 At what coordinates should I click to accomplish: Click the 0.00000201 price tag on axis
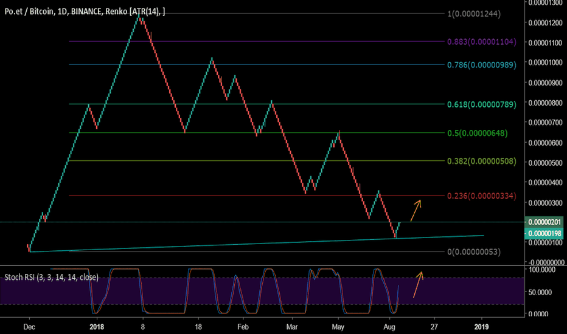(x=544, y=222)
